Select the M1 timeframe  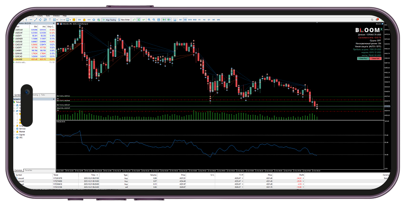(180, 20)
